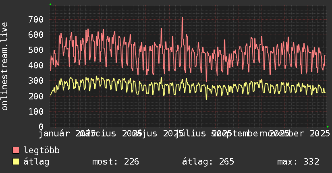Viewport: 332px width, 173px height.
Task: Click the red legtöbb legend swatch
Action: click(x=16, y=150)
